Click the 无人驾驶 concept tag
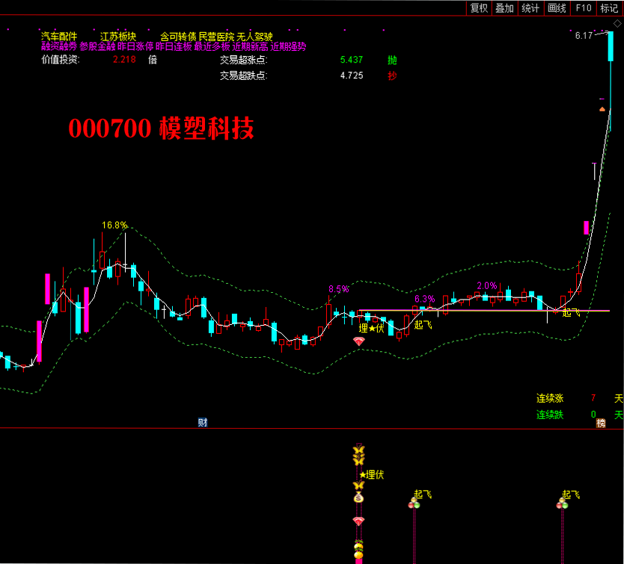The height and width of the screenshot is (564, 624). click(x=254, y=37)
